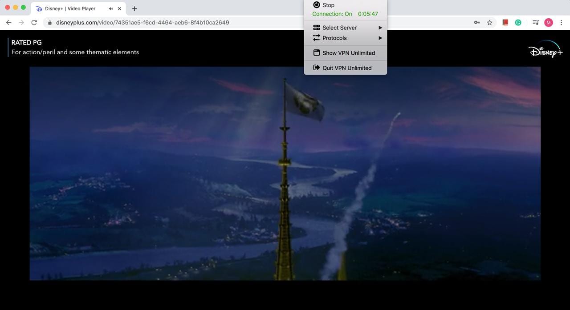
Task: Click the Disney+ logo
Action: coord(546,49)
